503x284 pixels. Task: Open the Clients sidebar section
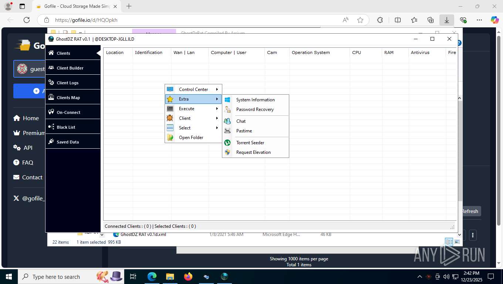(73, 53)
